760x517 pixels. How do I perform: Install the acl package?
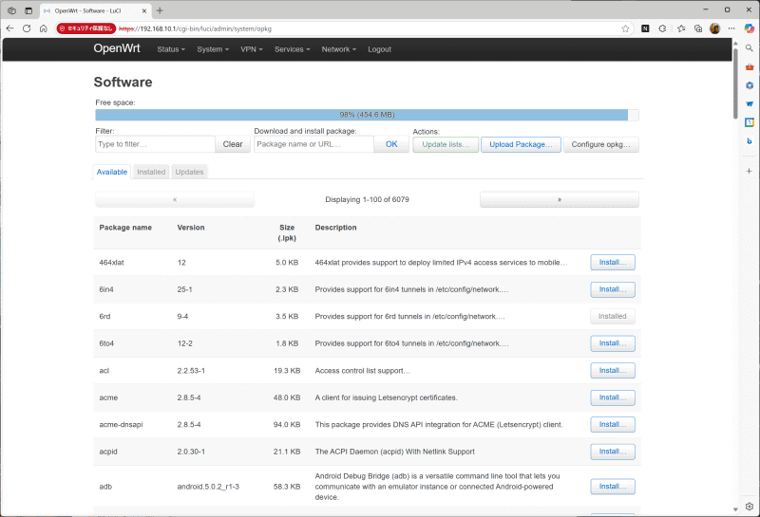pyautogui.click(x=613, y=370)
